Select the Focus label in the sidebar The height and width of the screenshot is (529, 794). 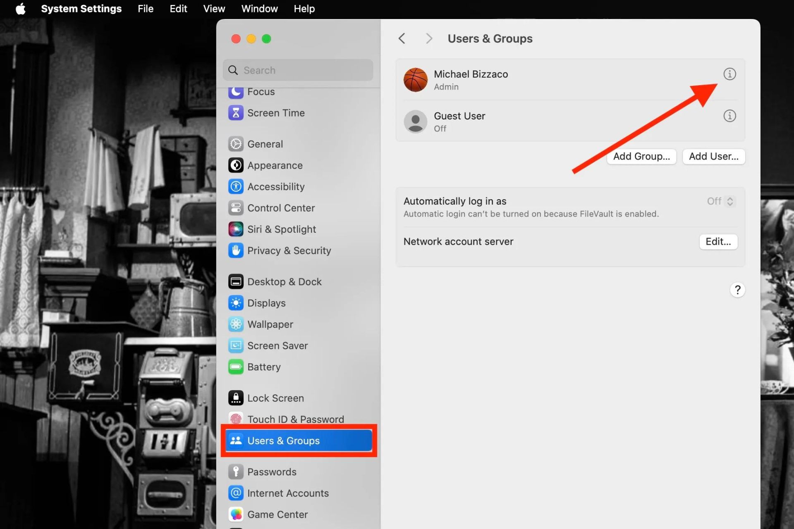tap(261, 92)
